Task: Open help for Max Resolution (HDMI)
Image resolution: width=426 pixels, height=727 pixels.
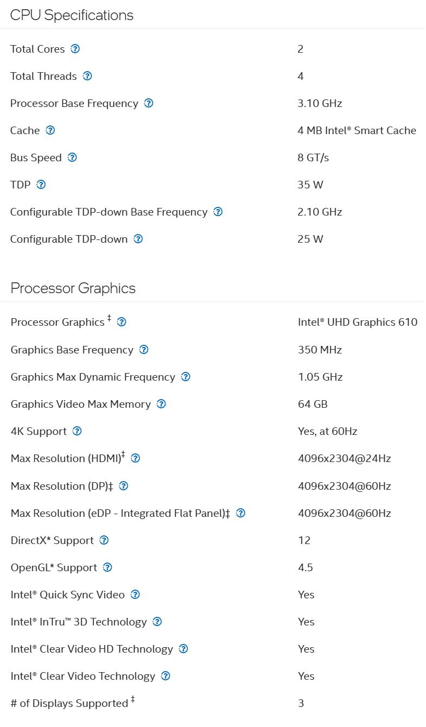Action: (x=136, y=458)
